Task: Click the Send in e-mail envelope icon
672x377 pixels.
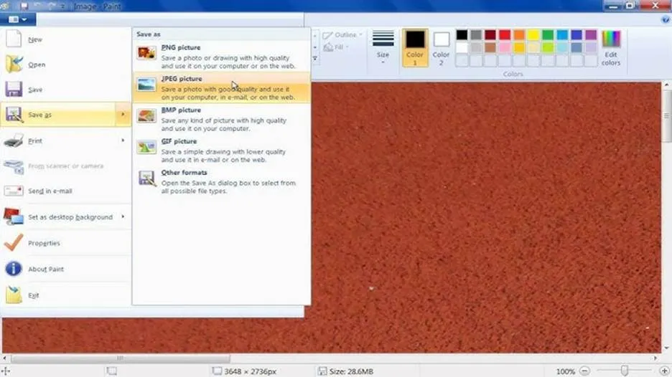Action: (14, 191)
